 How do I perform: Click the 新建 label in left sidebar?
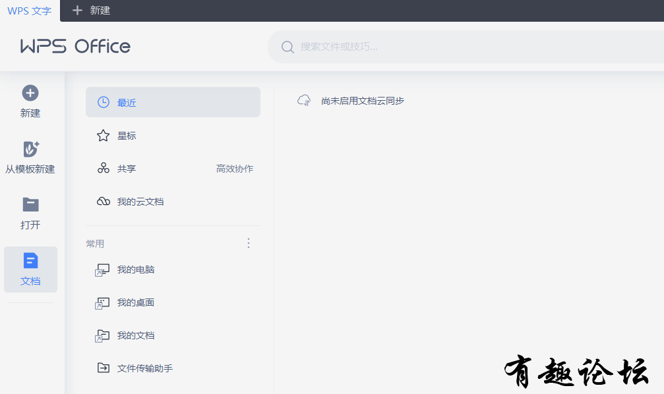point(30,113)
